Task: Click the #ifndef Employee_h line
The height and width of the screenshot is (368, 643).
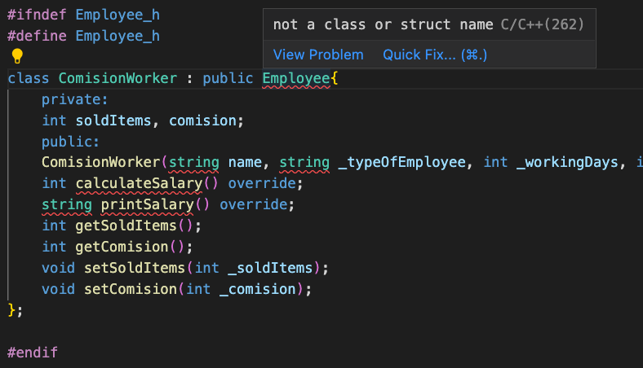Action: pyautogui.click(x=84, y=15)
